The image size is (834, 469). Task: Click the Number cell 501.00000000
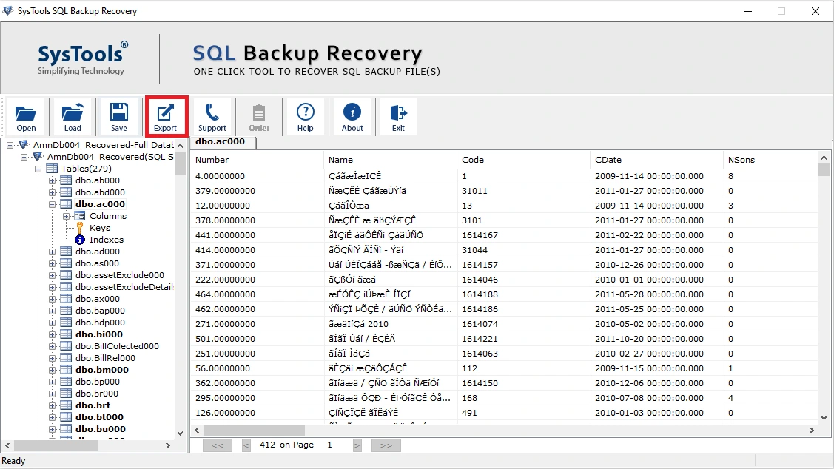(x=257, y=339)
